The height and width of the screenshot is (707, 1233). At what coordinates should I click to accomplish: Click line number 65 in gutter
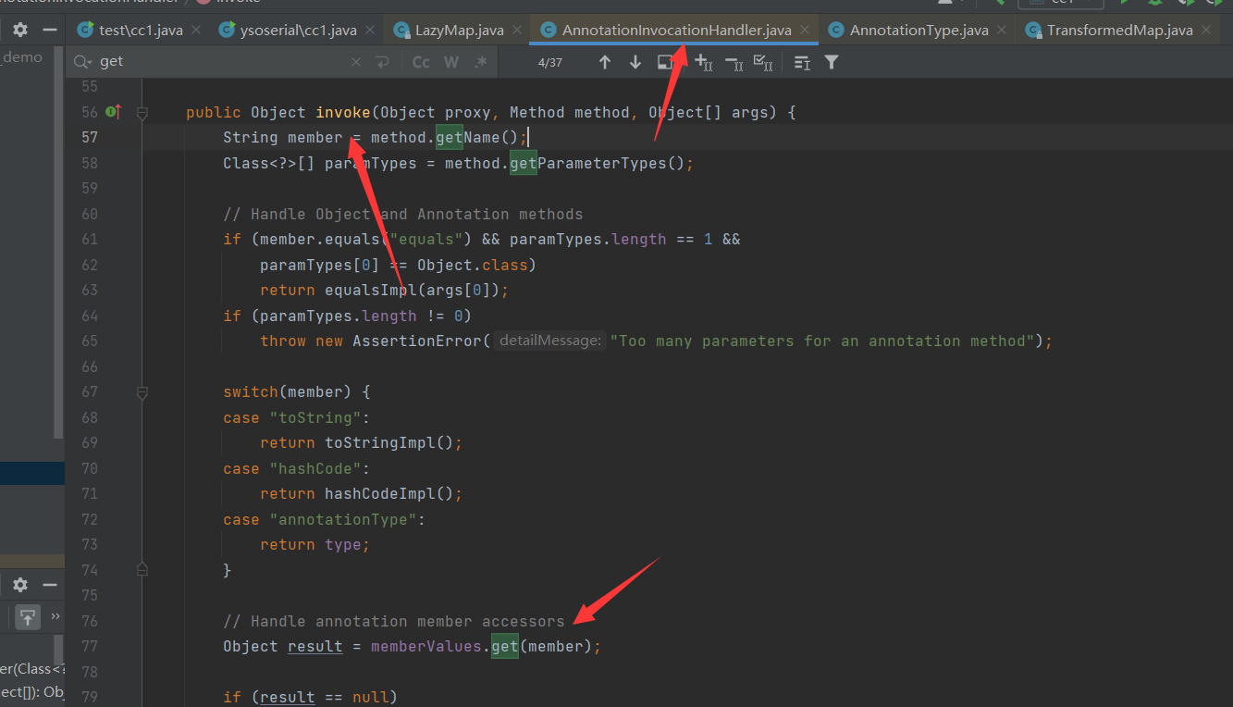click(x=89, y=341)
